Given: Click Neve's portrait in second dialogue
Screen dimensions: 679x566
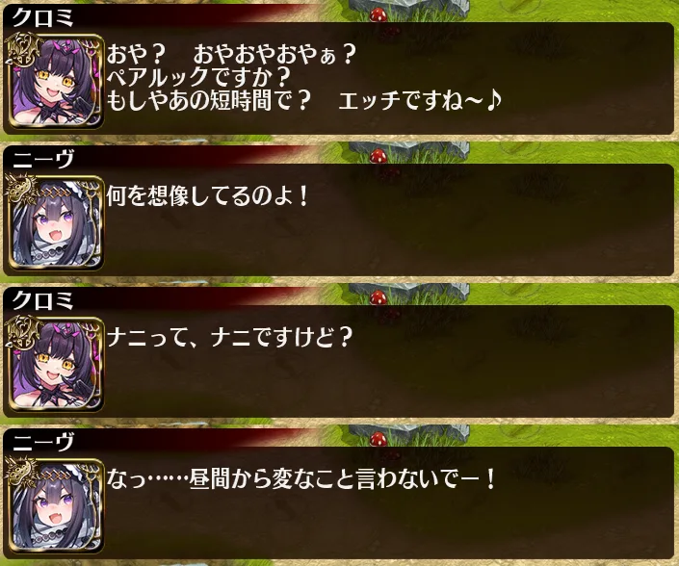Looking at the screenshot, I should click(56, 222).
